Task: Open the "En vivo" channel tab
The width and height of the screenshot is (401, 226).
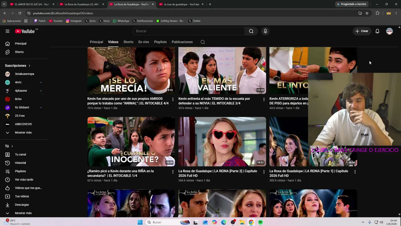Action: pos(144,42)
